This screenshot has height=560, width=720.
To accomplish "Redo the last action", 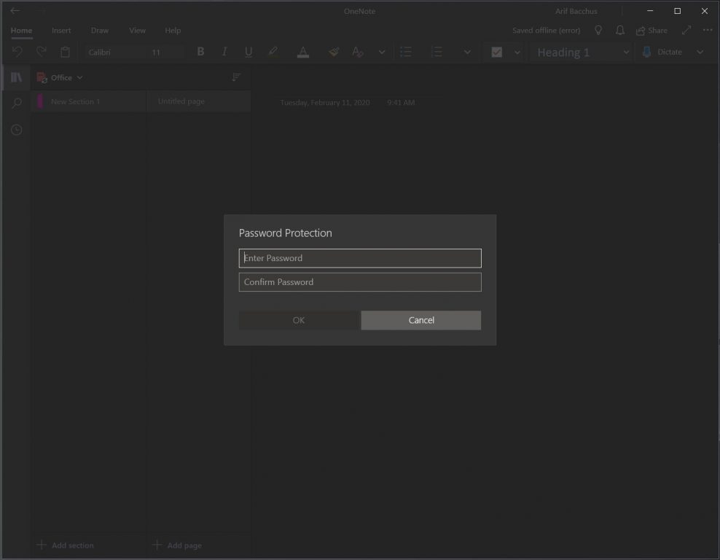I will click(x=42, y=52).
